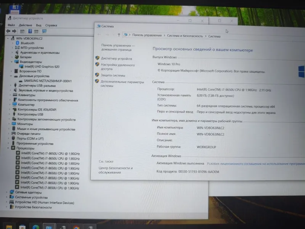Select Intel(R) UHD Graphics 620 adapter
Image resolution: width=305 pixels, height=229 pixels.
point(42,66)
